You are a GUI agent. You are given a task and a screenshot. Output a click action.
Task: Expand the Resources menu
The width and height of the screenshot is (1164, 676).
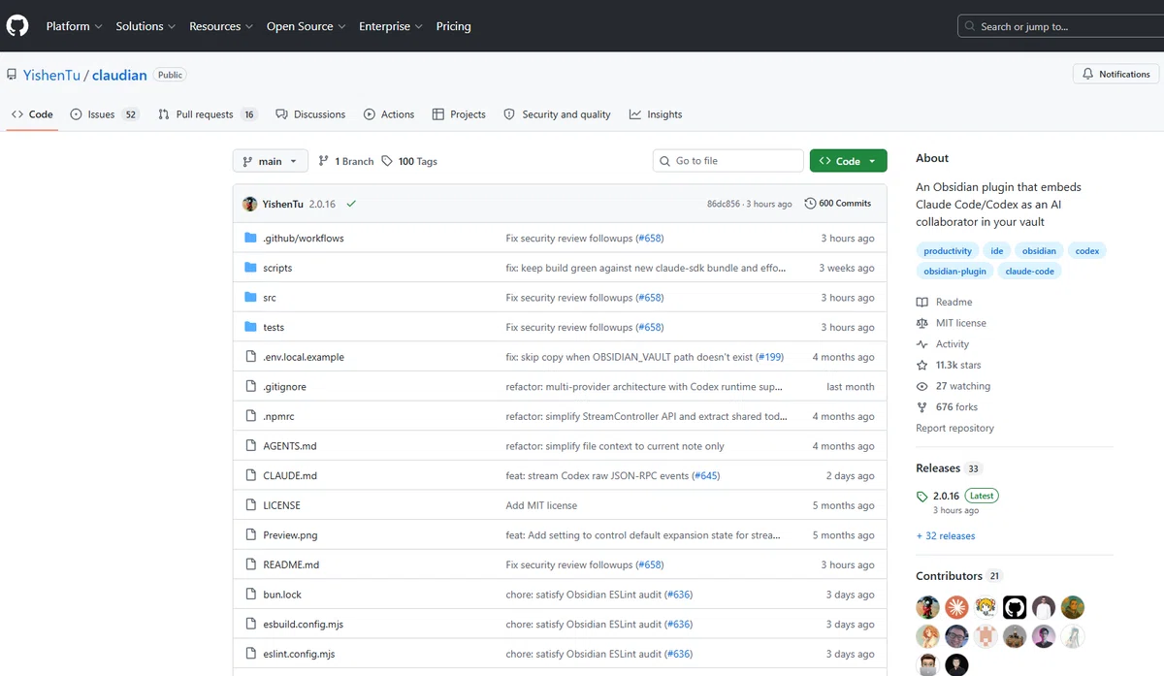(221, 26)
